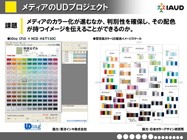Click the button at the top of the color palette panel
Screen dimensions: 187x140
[x=79, y=45]
